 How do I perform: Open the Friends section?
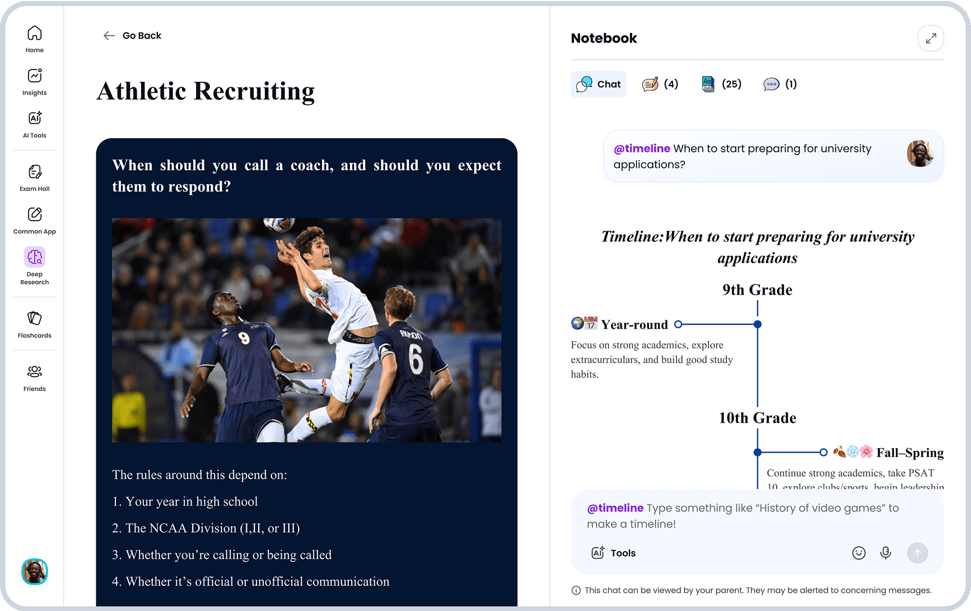[x=35, y=378]
